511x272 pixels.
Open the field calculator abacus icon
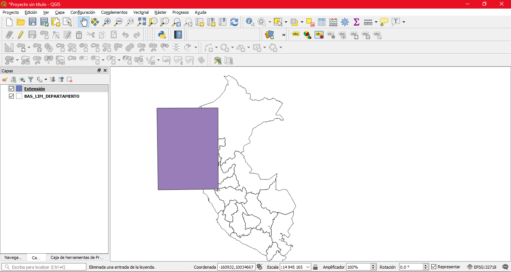(333, 22)
